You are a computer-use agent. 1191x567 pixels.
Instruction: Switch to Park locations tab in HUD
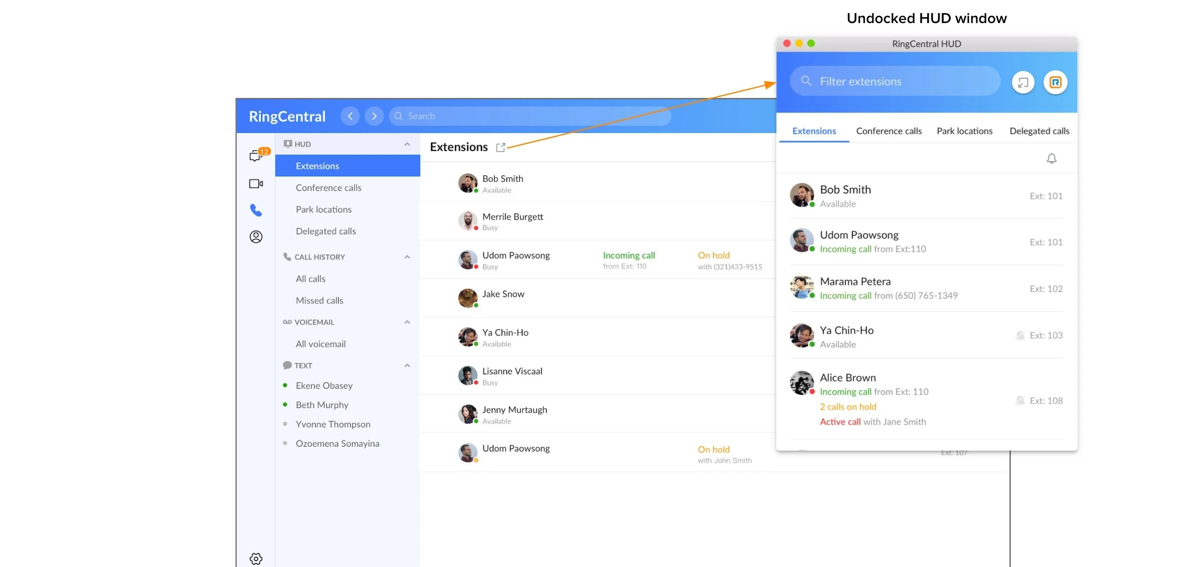pos(964,131)
